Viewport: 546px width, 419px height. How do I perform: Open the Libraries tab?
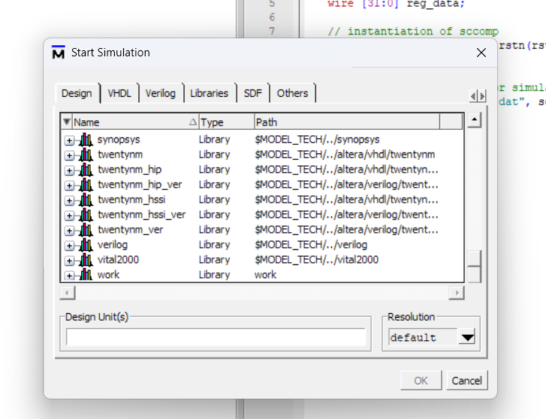click(209, 93)
